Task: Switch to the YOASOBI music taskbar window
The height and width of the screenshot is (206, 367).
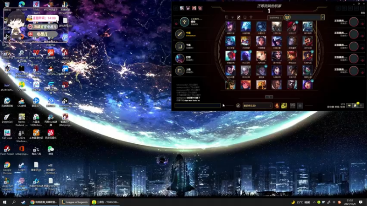Action: click(x=105, y=202)
